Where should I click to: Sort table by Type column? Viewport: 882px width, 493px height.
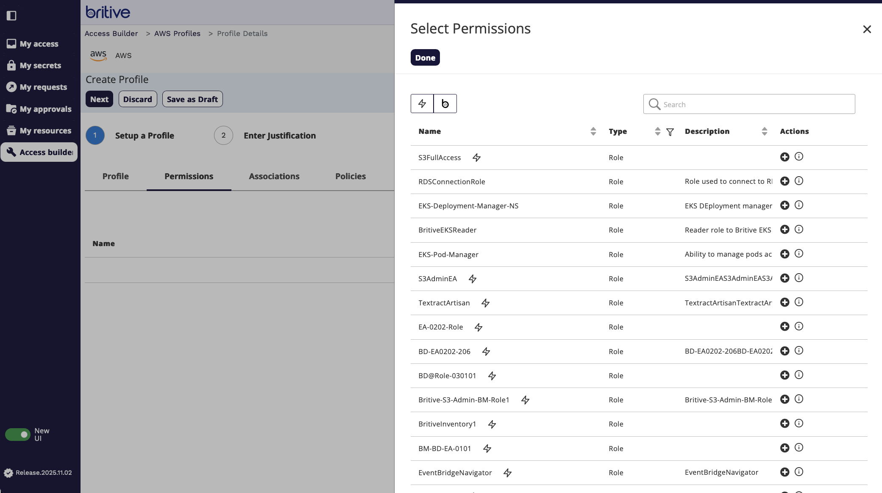pos(657,132)
